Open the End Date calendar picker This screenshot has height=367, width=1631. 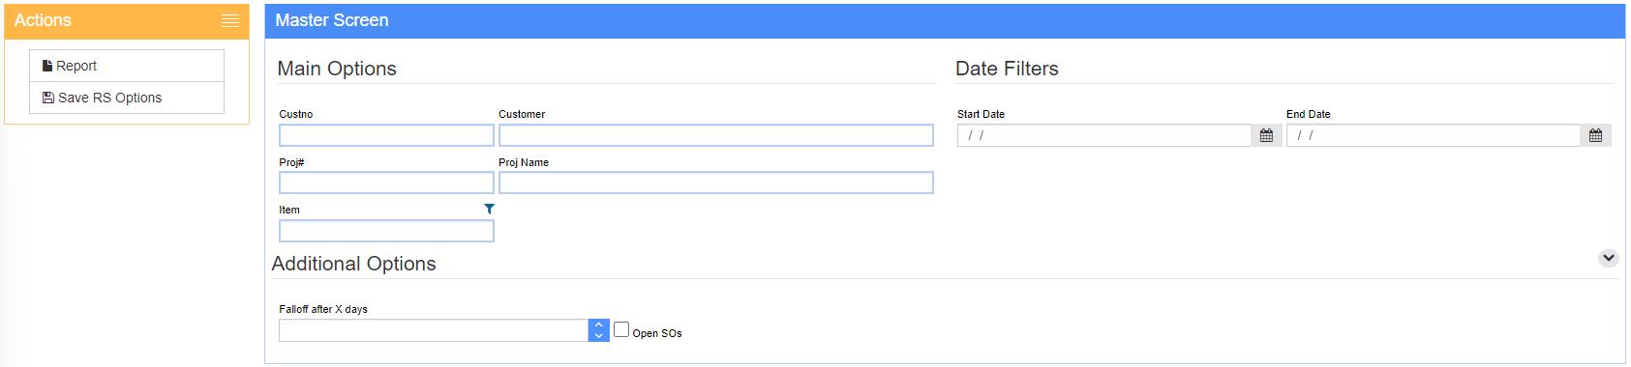click(1595, 135)
